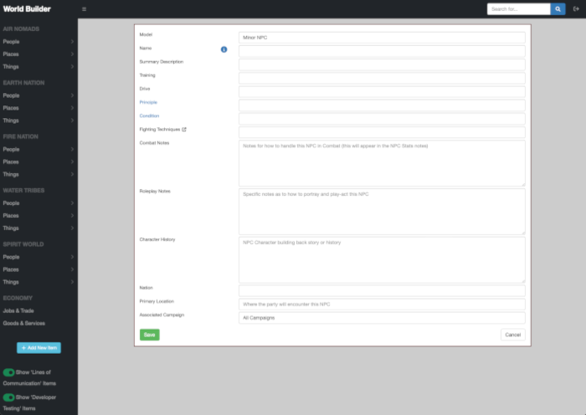Screen dimensions: 586x415
Task: Click the World Builder title
Action: click(27, 9)
